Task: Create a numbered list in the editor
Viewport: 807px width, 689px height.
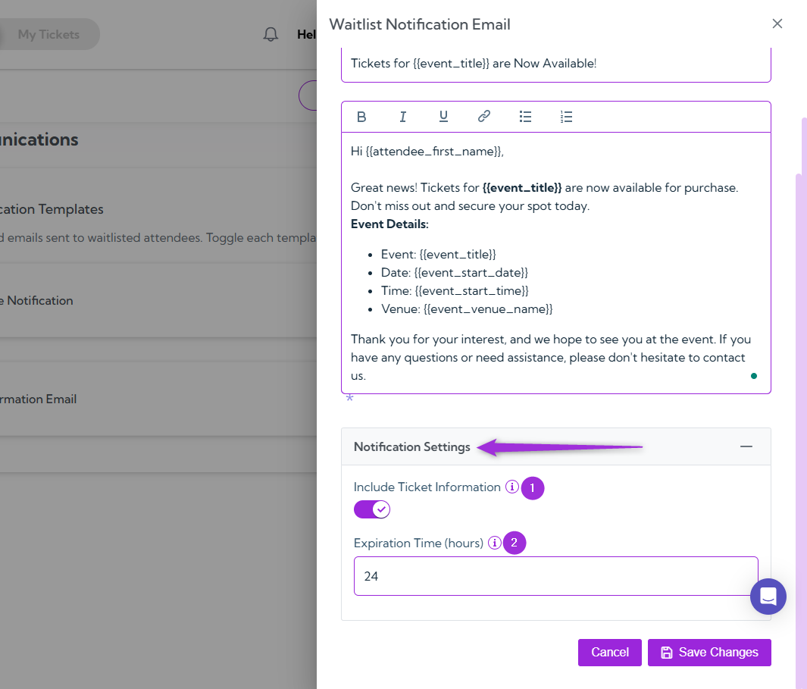Action: point(566,116)
